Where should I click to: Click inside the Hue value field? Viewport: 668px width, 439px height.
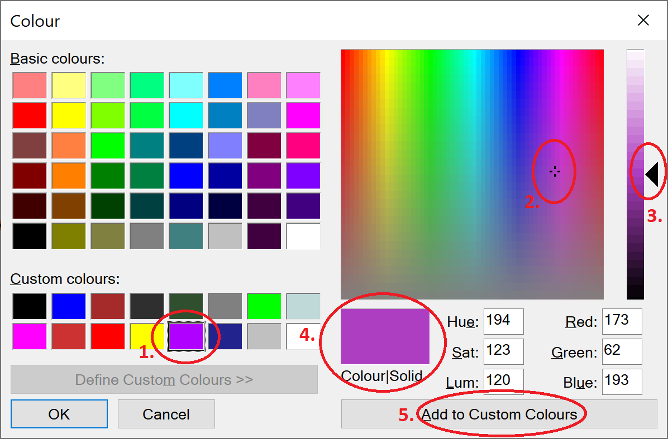[503, 321]
